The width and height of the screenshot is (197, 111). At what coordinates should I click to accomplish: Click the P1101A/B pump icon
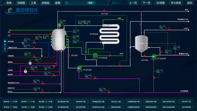coord(79,68)
